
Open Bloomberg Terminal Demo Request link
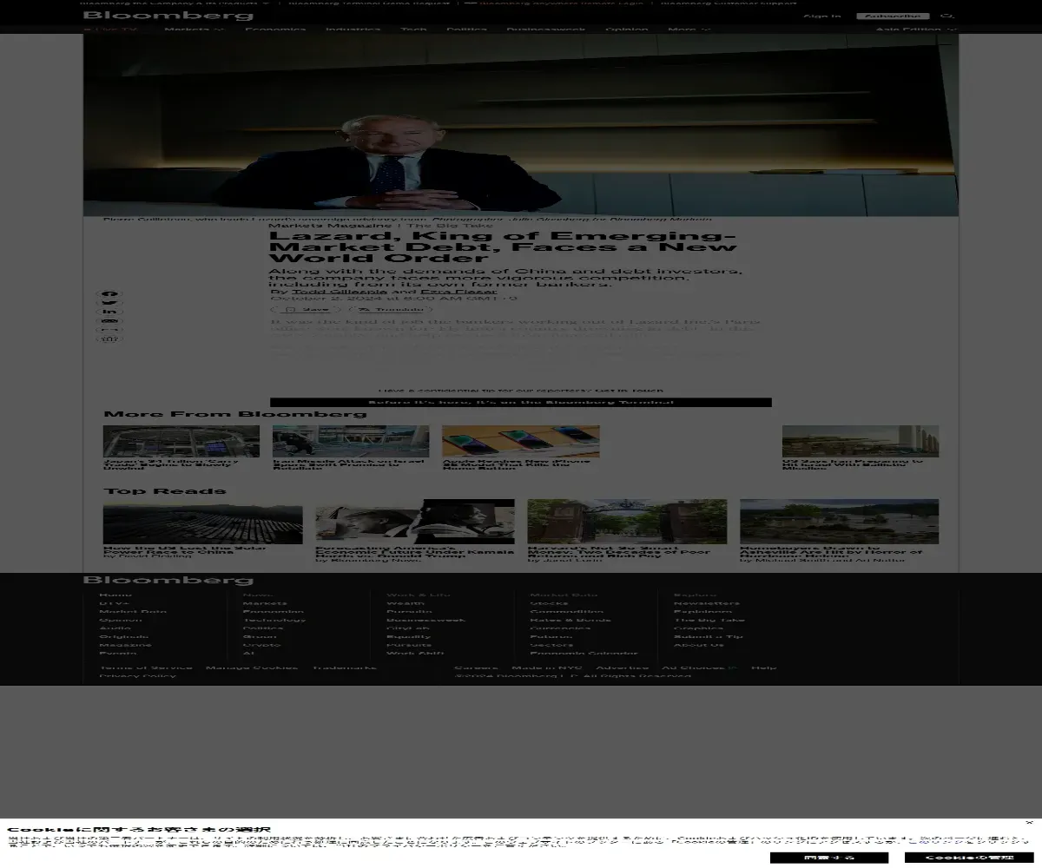coord(370,3)
